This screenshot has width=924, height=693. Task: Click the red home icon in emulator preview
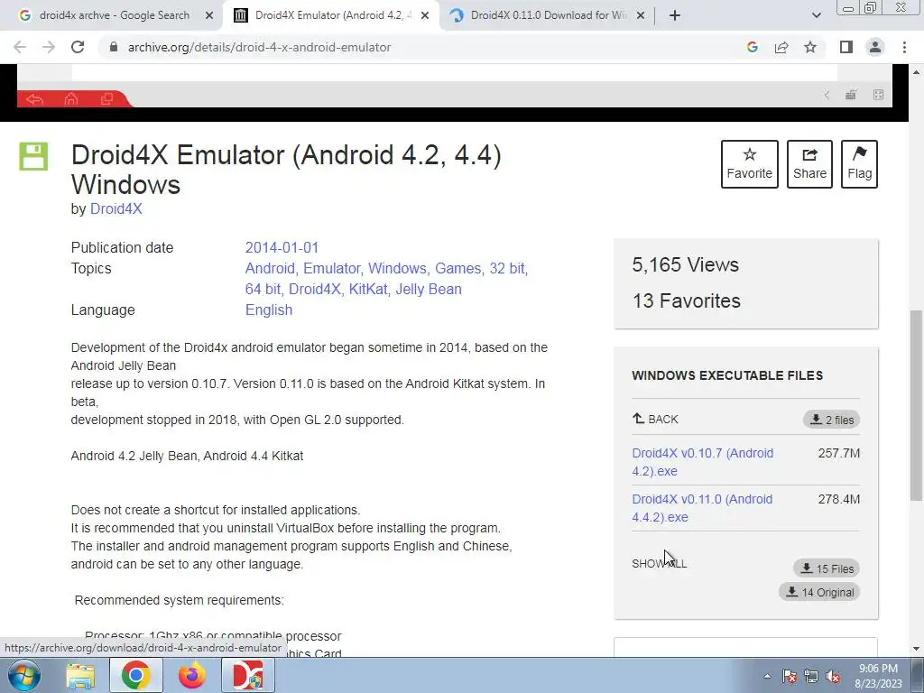(x=70, y=99)
